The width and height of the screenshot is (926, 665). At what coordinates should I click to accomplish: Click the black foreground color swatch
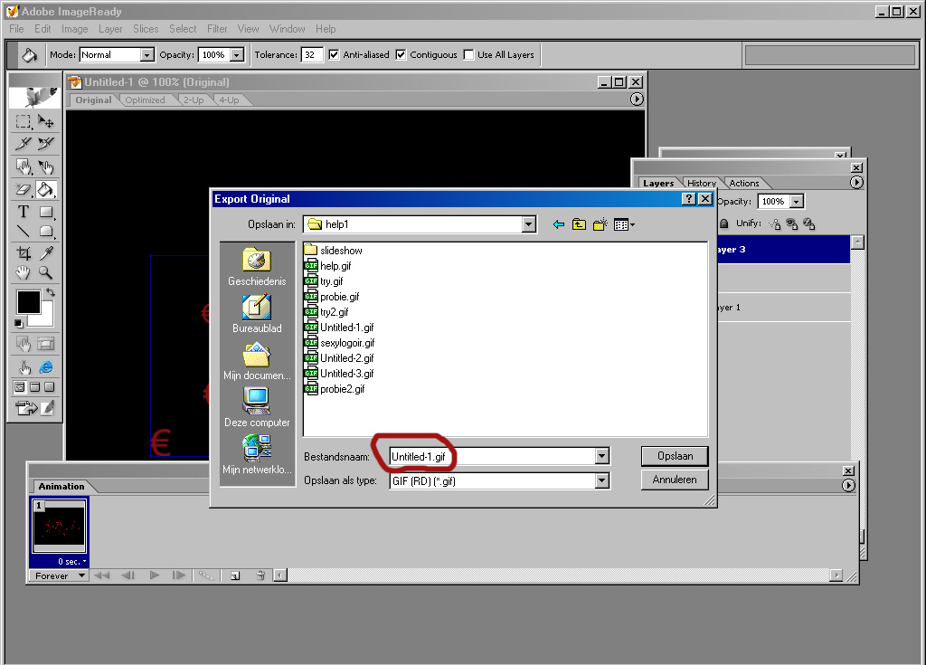(28, 301)
